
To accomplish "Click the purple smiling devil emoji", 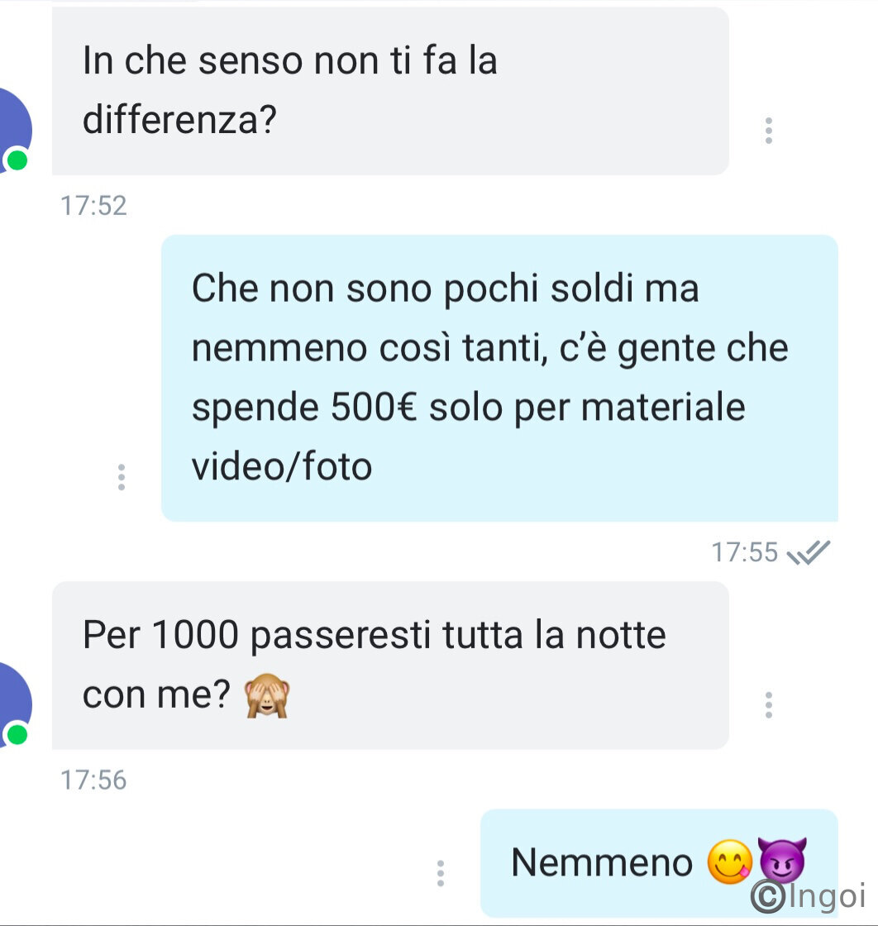I will 782,859.
